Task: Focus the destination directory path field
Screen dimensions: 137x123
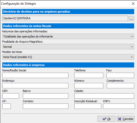Action: click(65, 18)
